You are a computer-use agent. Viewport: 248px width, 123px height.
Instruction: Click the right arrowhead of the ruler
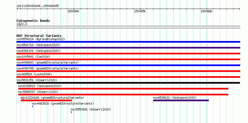tap(239, 9)
